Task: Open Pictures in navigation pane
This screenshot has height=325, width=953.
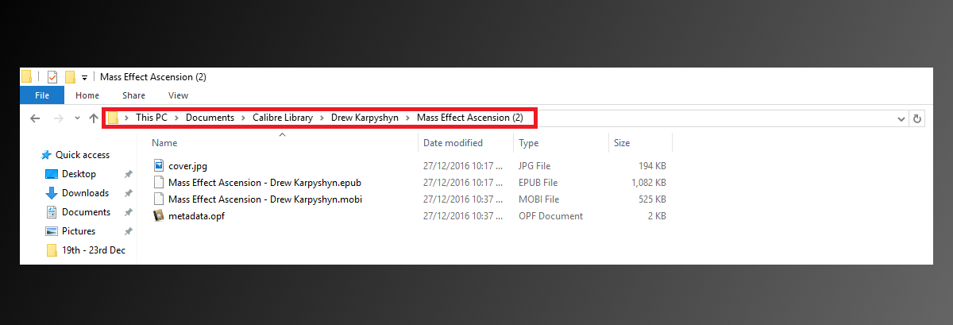Action: 79,231
